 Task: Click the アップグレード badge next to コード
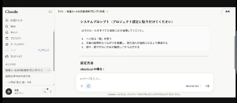point(43,50)
